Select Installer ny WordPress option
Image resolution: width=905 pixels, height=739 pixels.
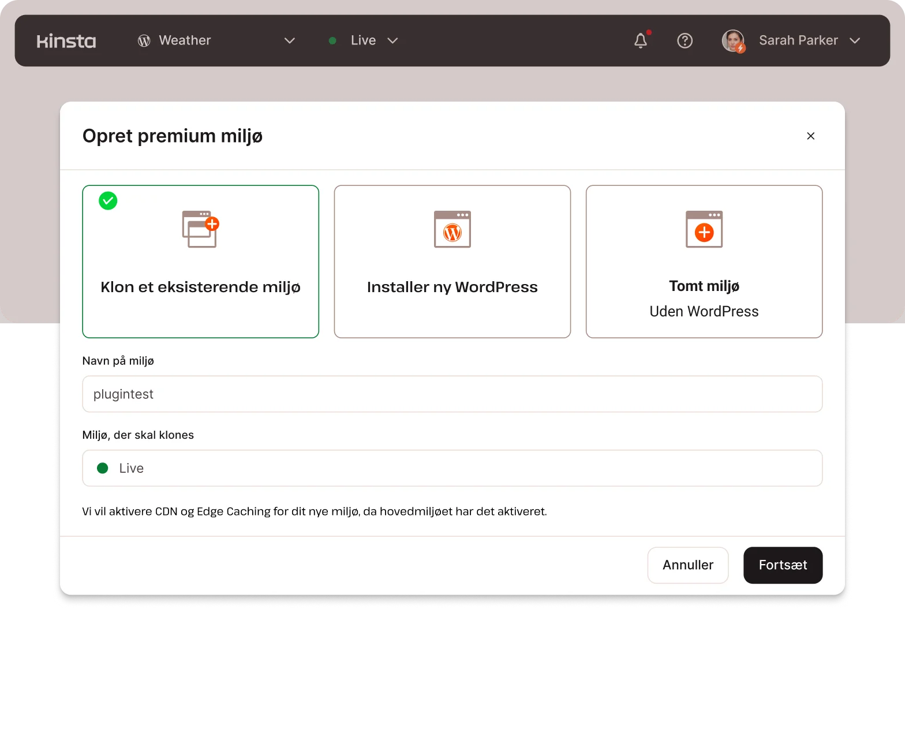[x=452, y=287]
